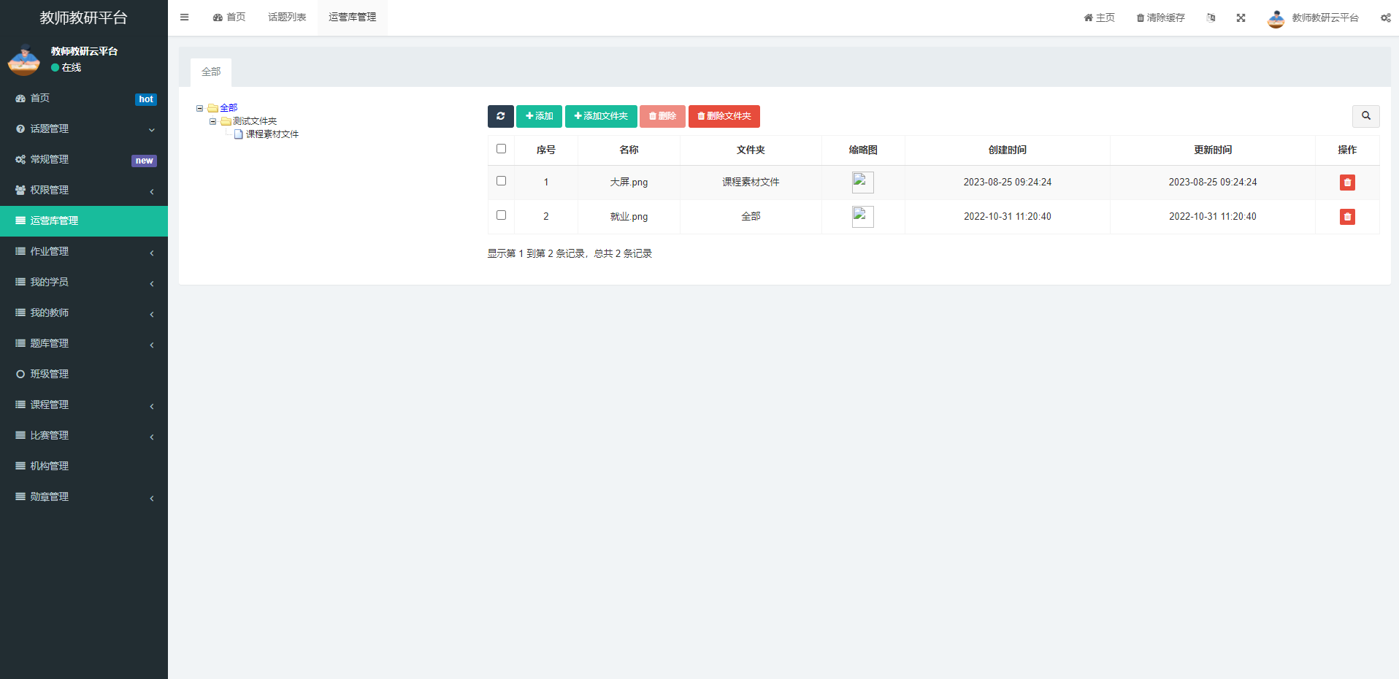Tick the checkbox for row 2 就业.png
The image size is (1399, 679).
coord(501,215)
